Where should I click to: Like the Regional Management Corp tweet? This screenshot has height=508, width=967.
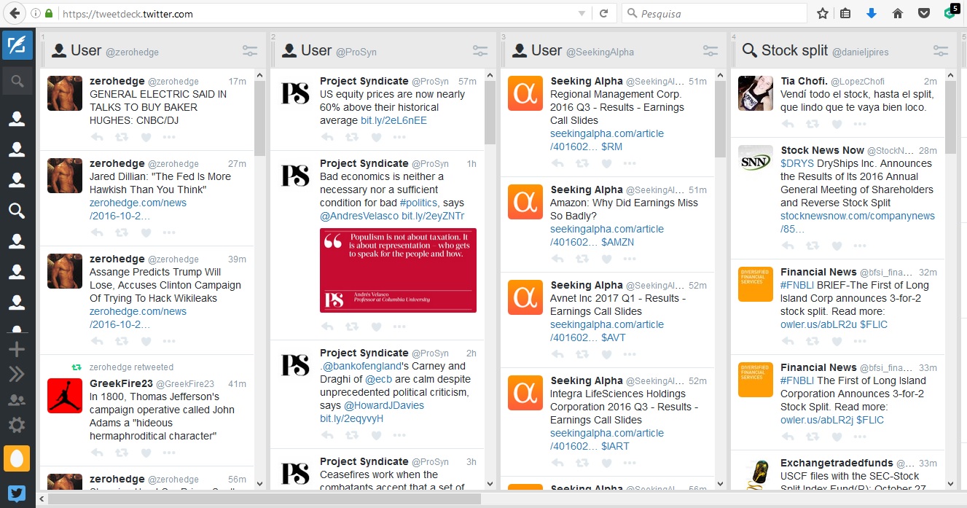pyautogui.click(x=606, y=163)
